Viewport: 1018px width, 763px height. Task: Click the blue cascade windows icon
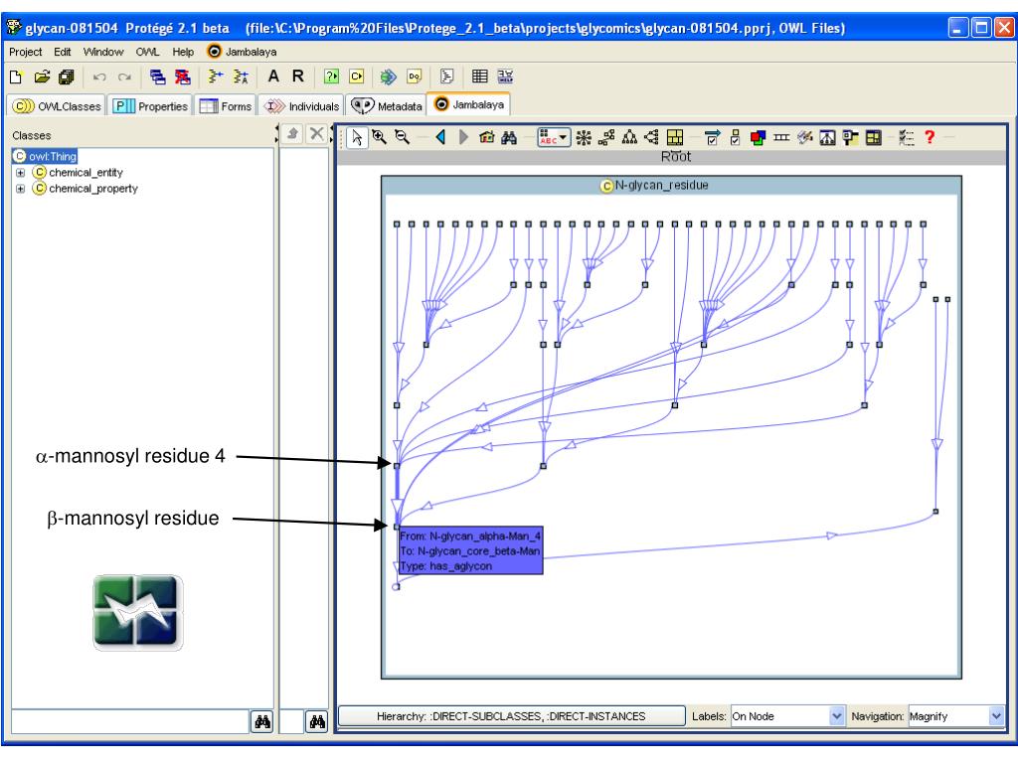pyautogui.click(x=157, y=77)
